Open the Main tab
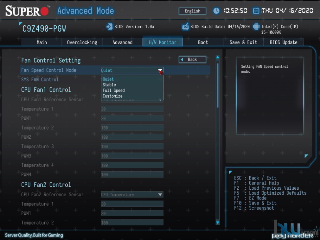The height and width of the screenshot is (240, 320). tap(42, 42)
